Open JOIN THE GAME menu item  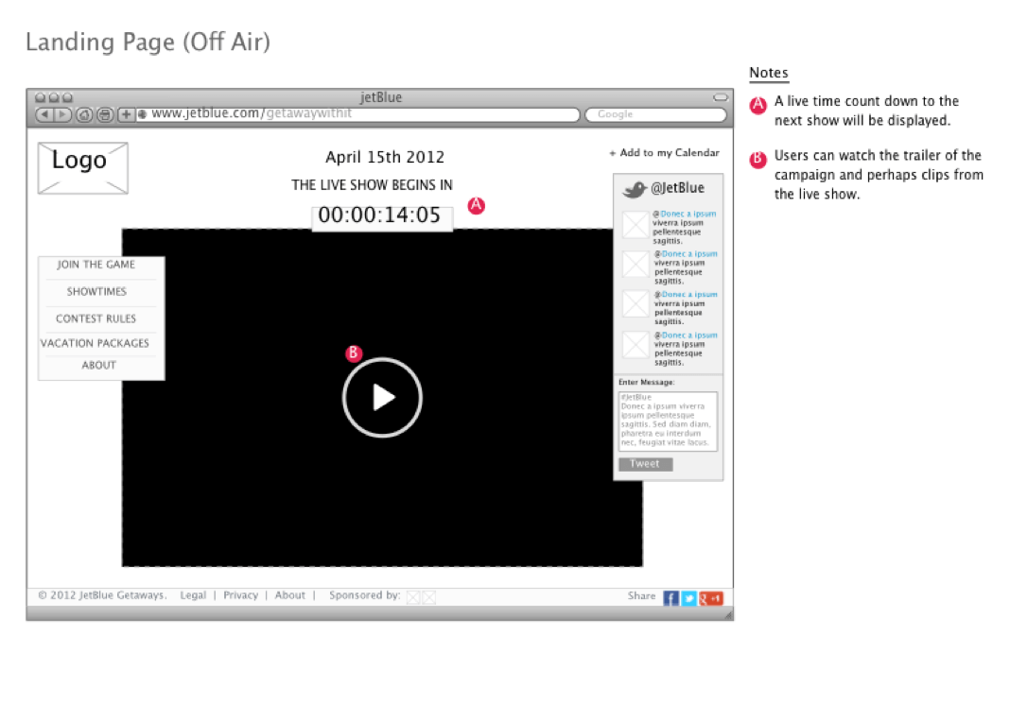click(96, 265)
